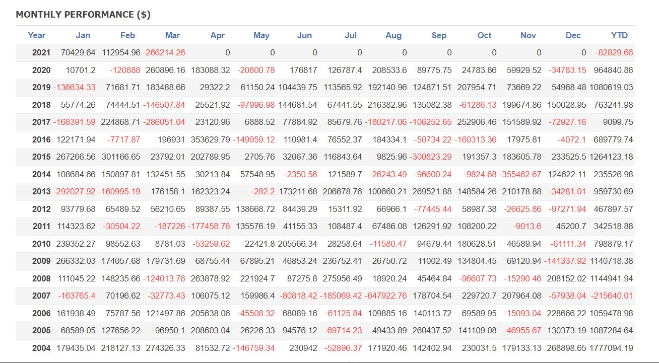Click the 2021 YTD value -82829.66
This screenshot has height=363, width=659.
pos(614,52)
